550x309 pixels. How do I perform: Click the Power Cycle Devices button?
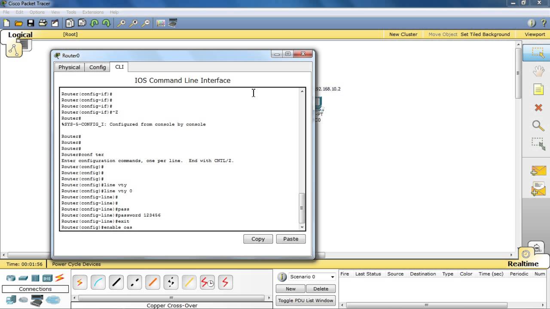pos(76,264)
